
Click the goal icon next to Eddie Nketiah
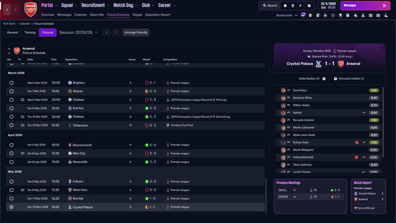(x=324, y=79)
